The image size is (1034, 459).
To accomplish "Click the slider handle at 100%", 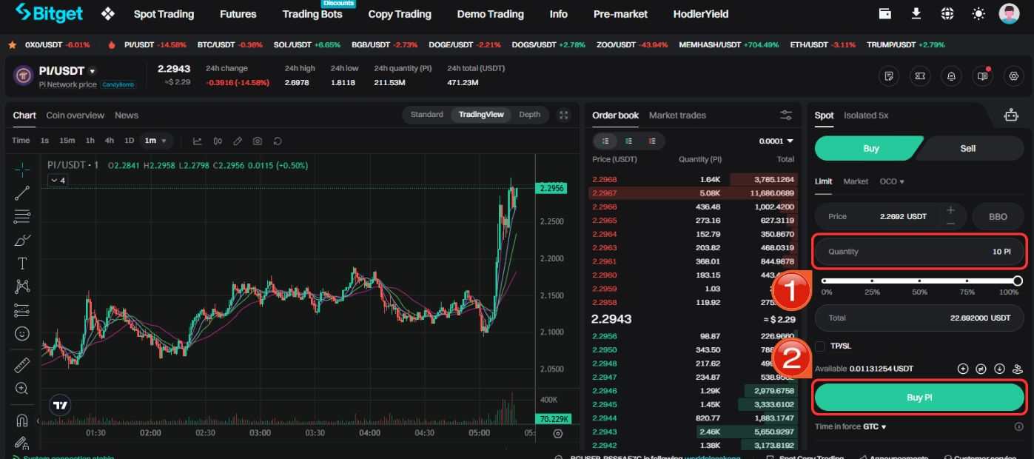I will tap(1018, 281).
